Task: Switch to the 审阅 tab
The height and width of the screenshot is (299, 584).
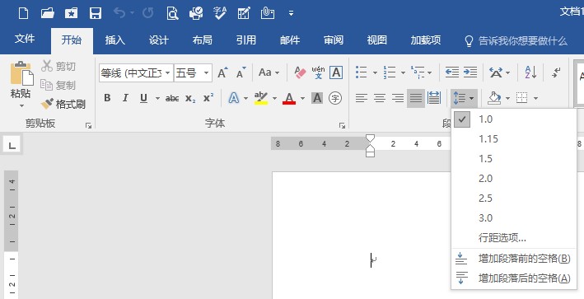Action: point(334,40)
